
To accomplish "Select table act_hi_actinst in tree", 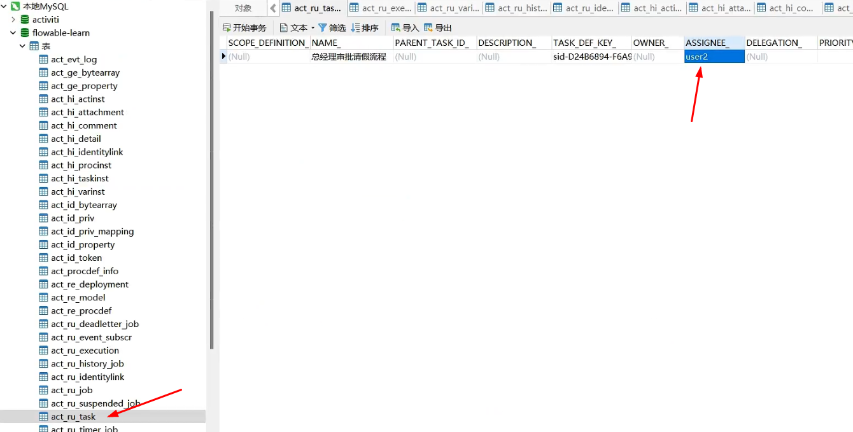I will pos(78,99).
